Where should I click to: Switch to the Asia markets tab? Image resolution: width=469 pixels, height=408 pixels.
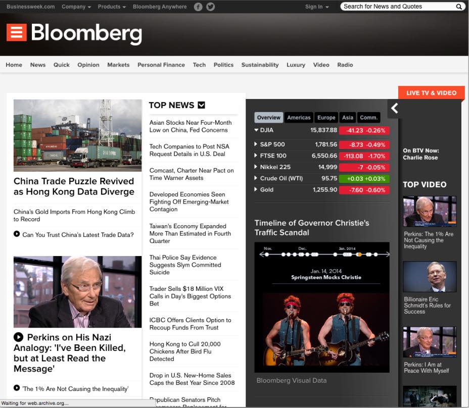click(348, 118)
